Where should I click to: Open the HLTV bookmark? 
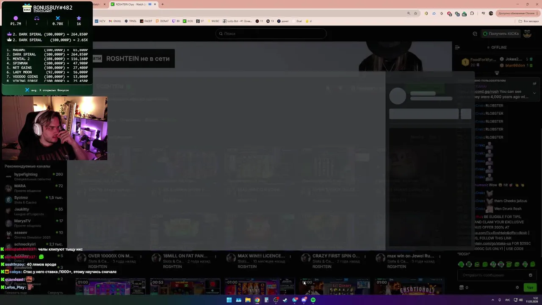click(x=100, y=21)
